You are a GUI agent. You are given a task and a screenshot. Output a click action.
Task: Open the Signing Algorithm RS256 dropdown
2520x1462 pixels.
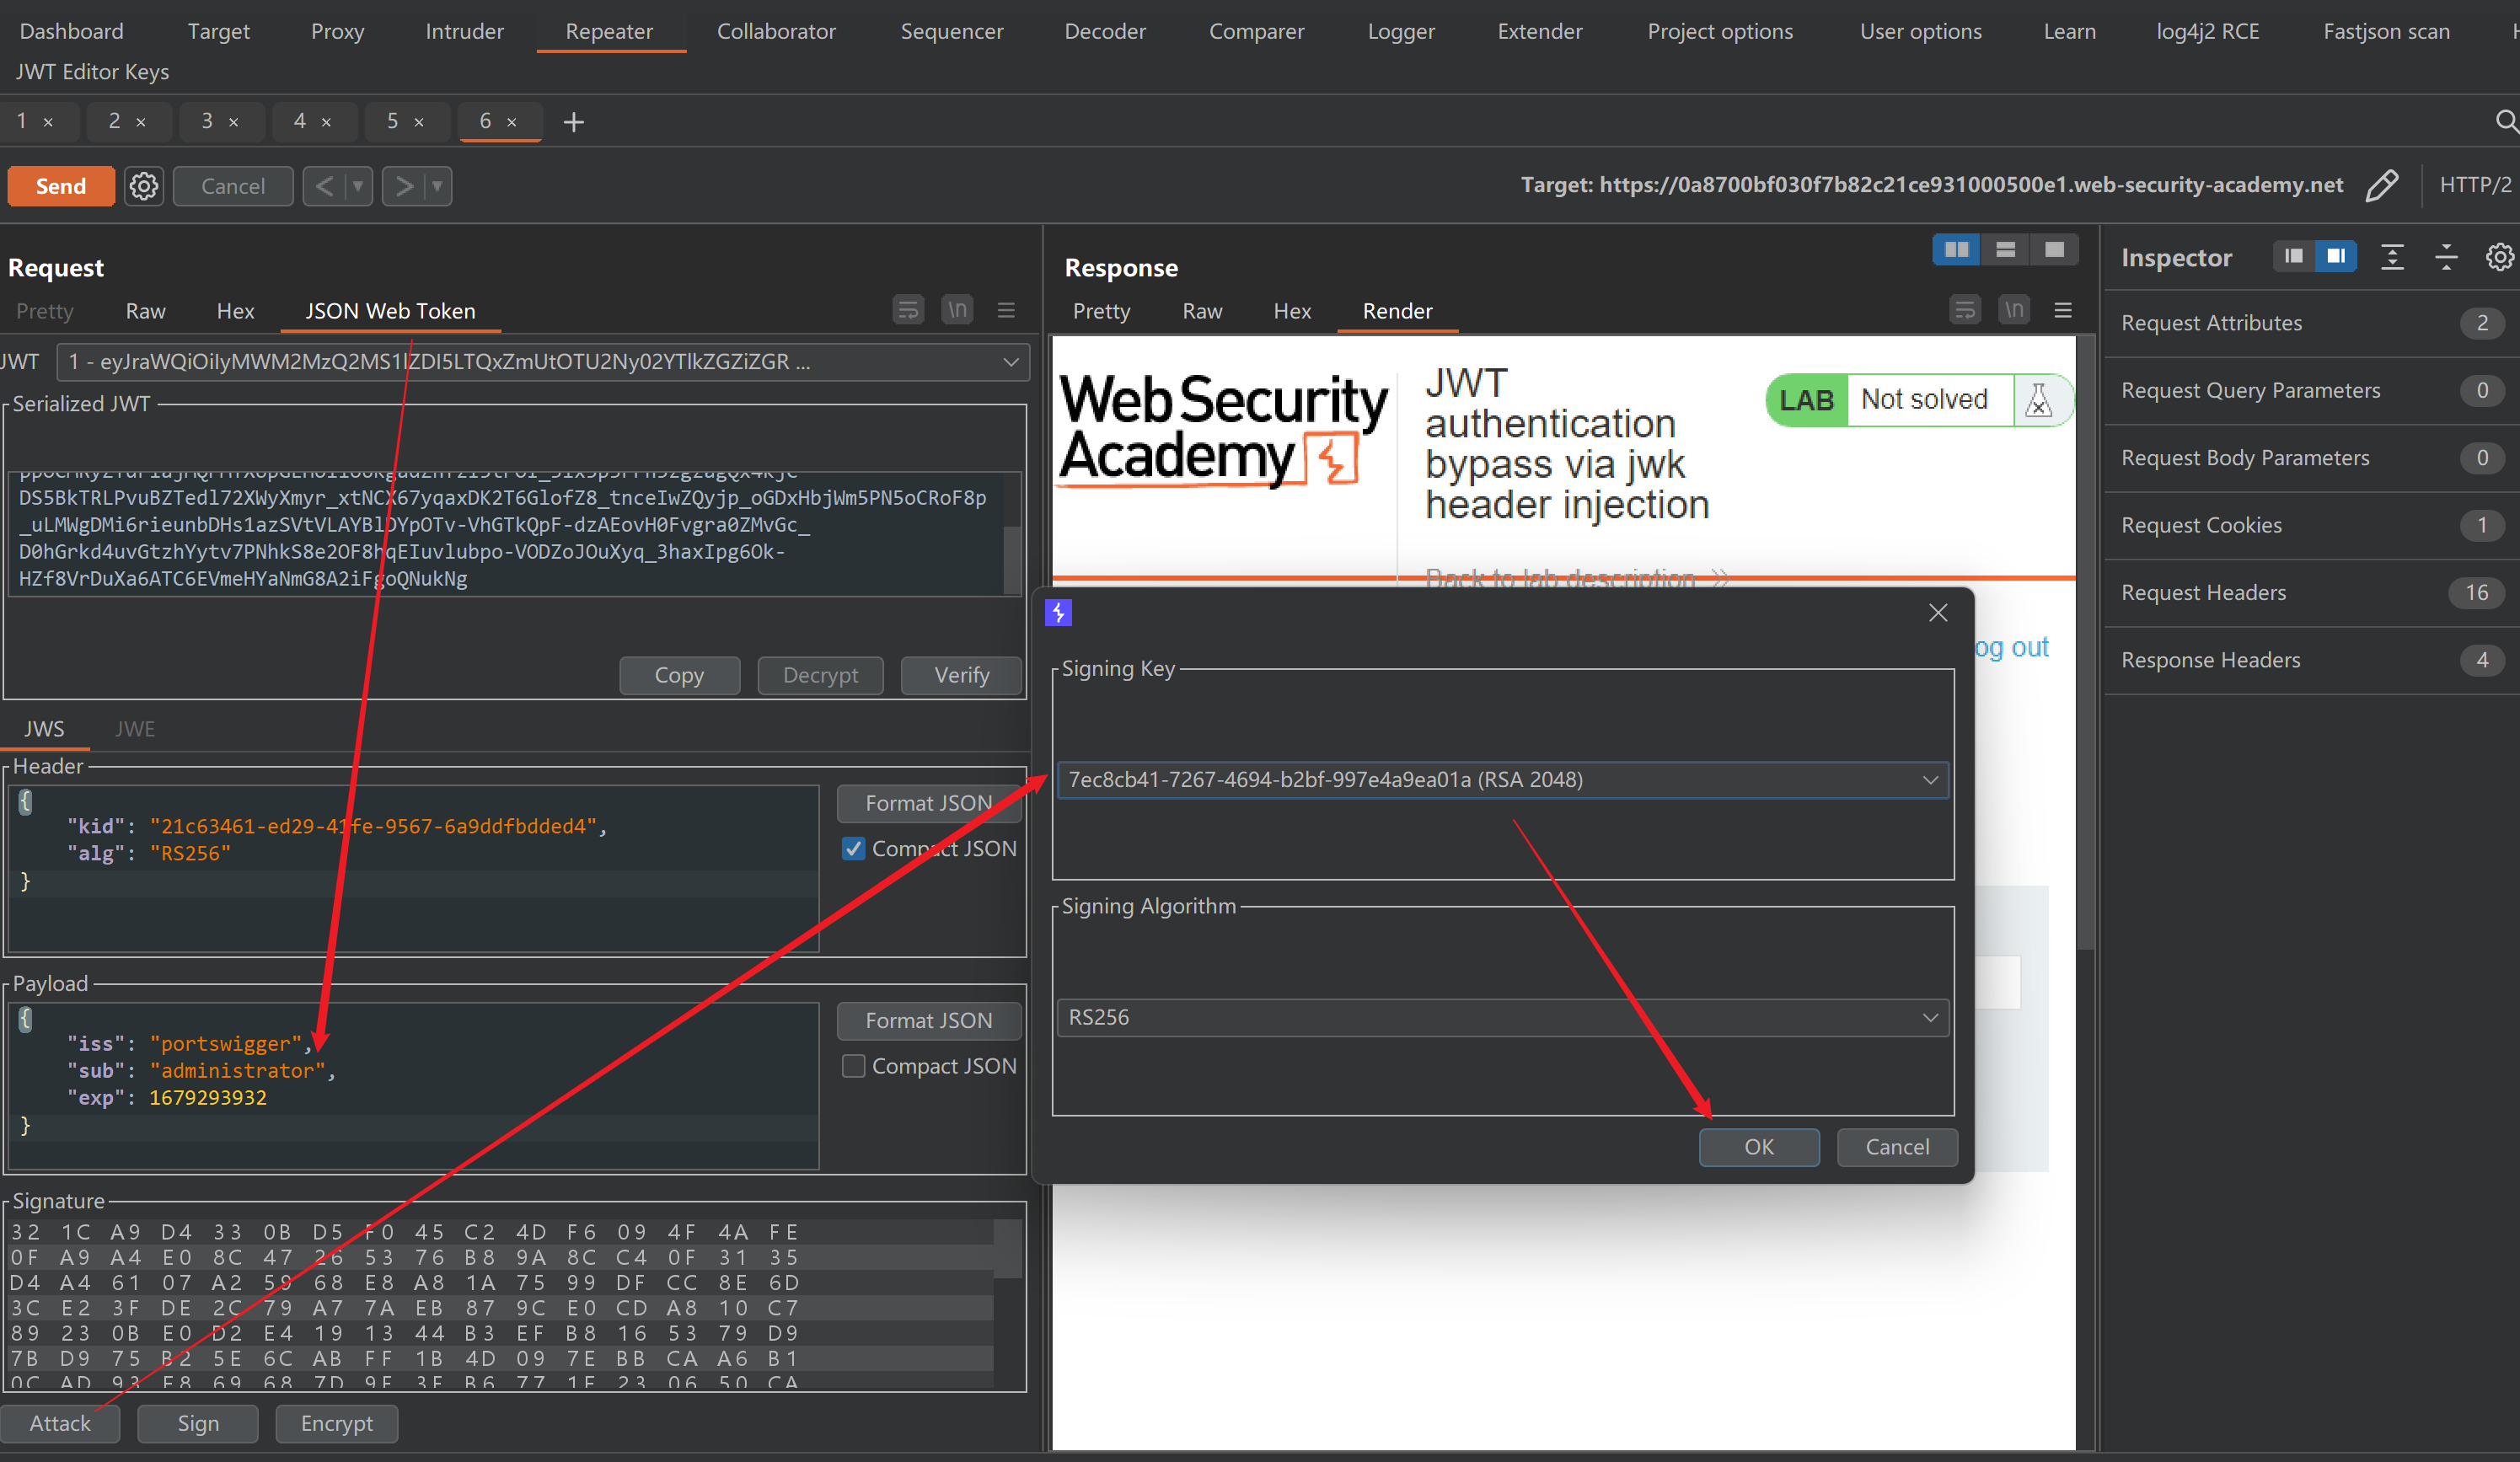(1503, 1018)
